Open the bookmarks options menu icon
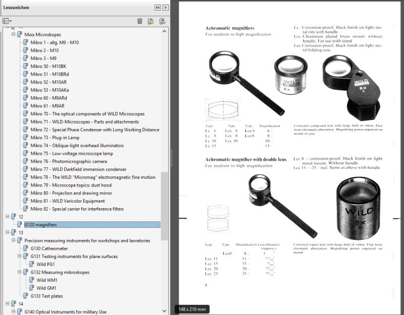 7,21
